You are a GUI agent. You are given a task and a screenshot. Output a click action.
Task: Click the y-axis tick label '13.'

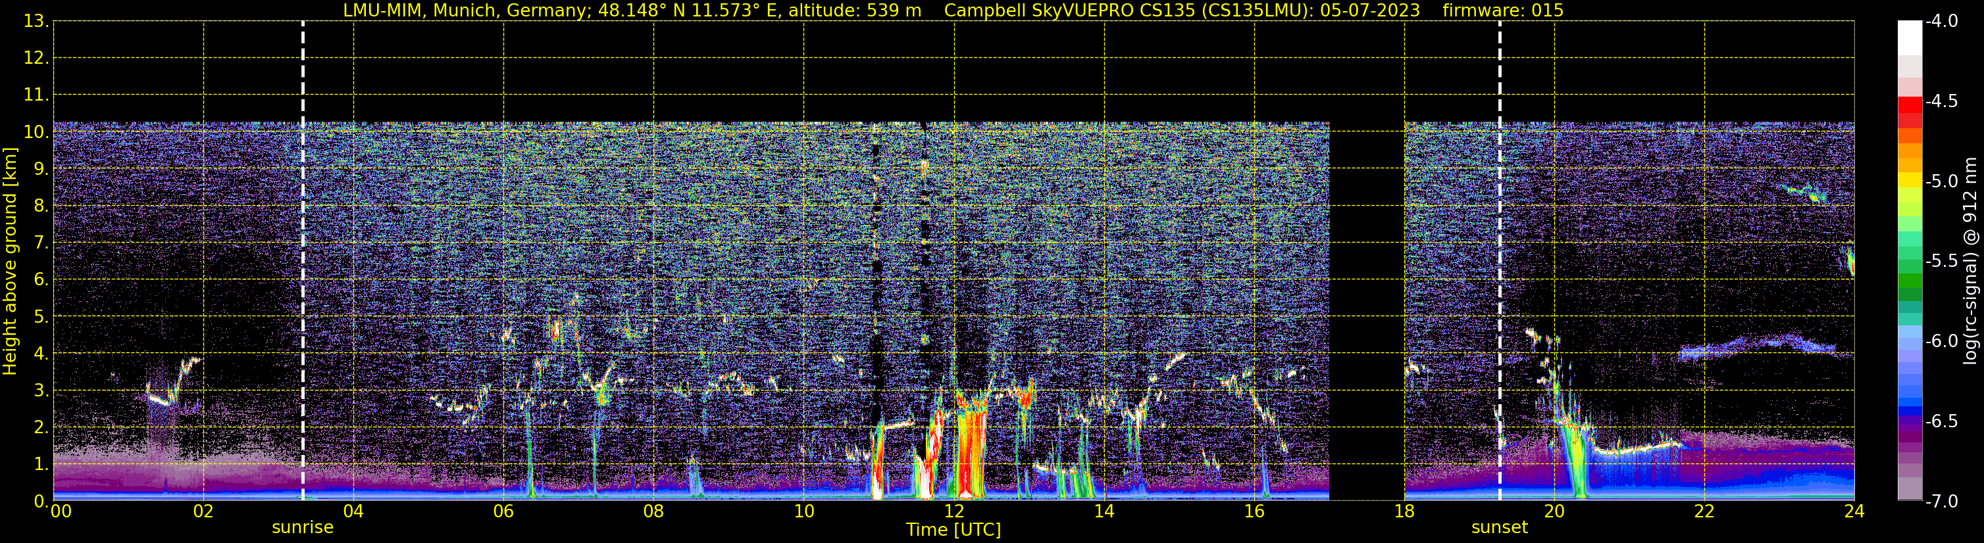tap(36, 22)
